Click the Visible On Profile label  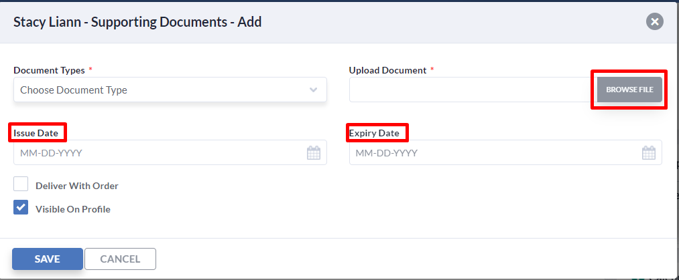(x=73, y=209)
